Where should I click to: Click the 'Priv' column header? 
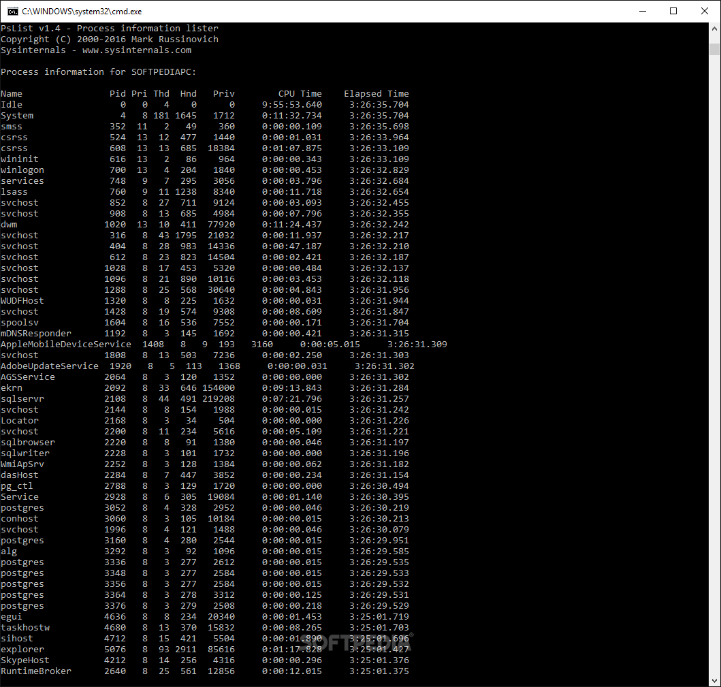224,94
